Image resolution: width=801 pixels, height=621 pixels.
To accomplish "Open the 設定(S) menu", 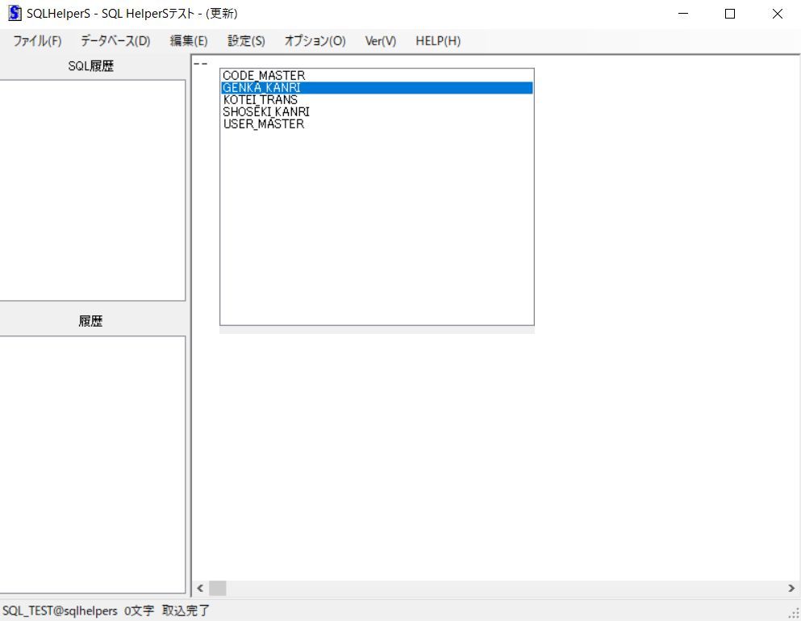I will click(246, 41).
